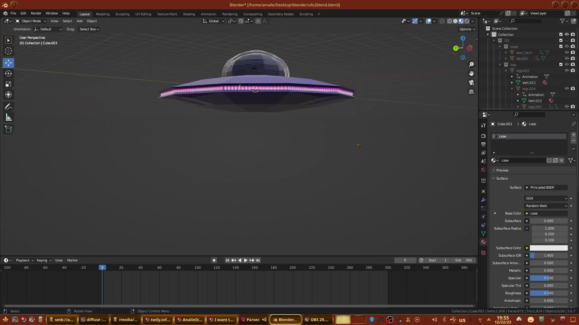The width and height of the screenshot is (579, 325).
Task: Select the Rotate tool in toolbar
Action: pos(8,73)
